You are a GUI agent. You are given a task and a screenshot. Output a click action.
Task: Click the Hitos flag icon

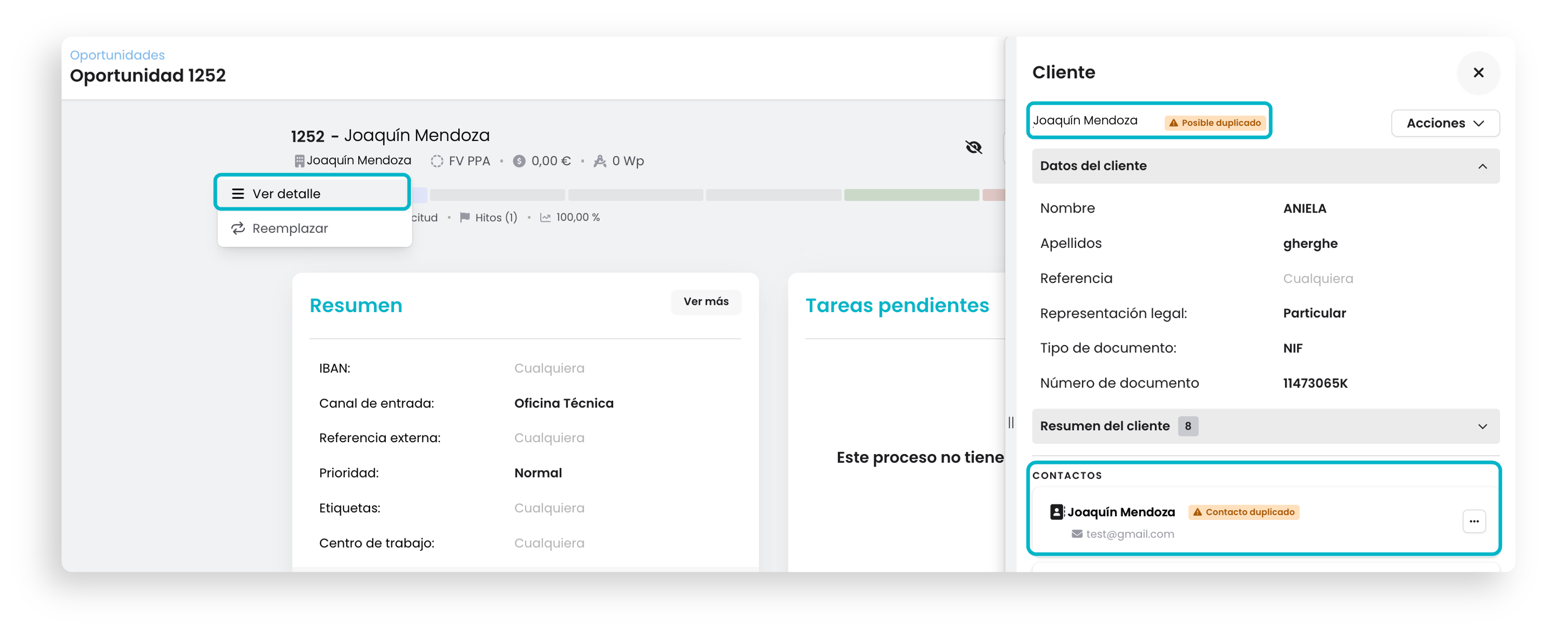465,217
